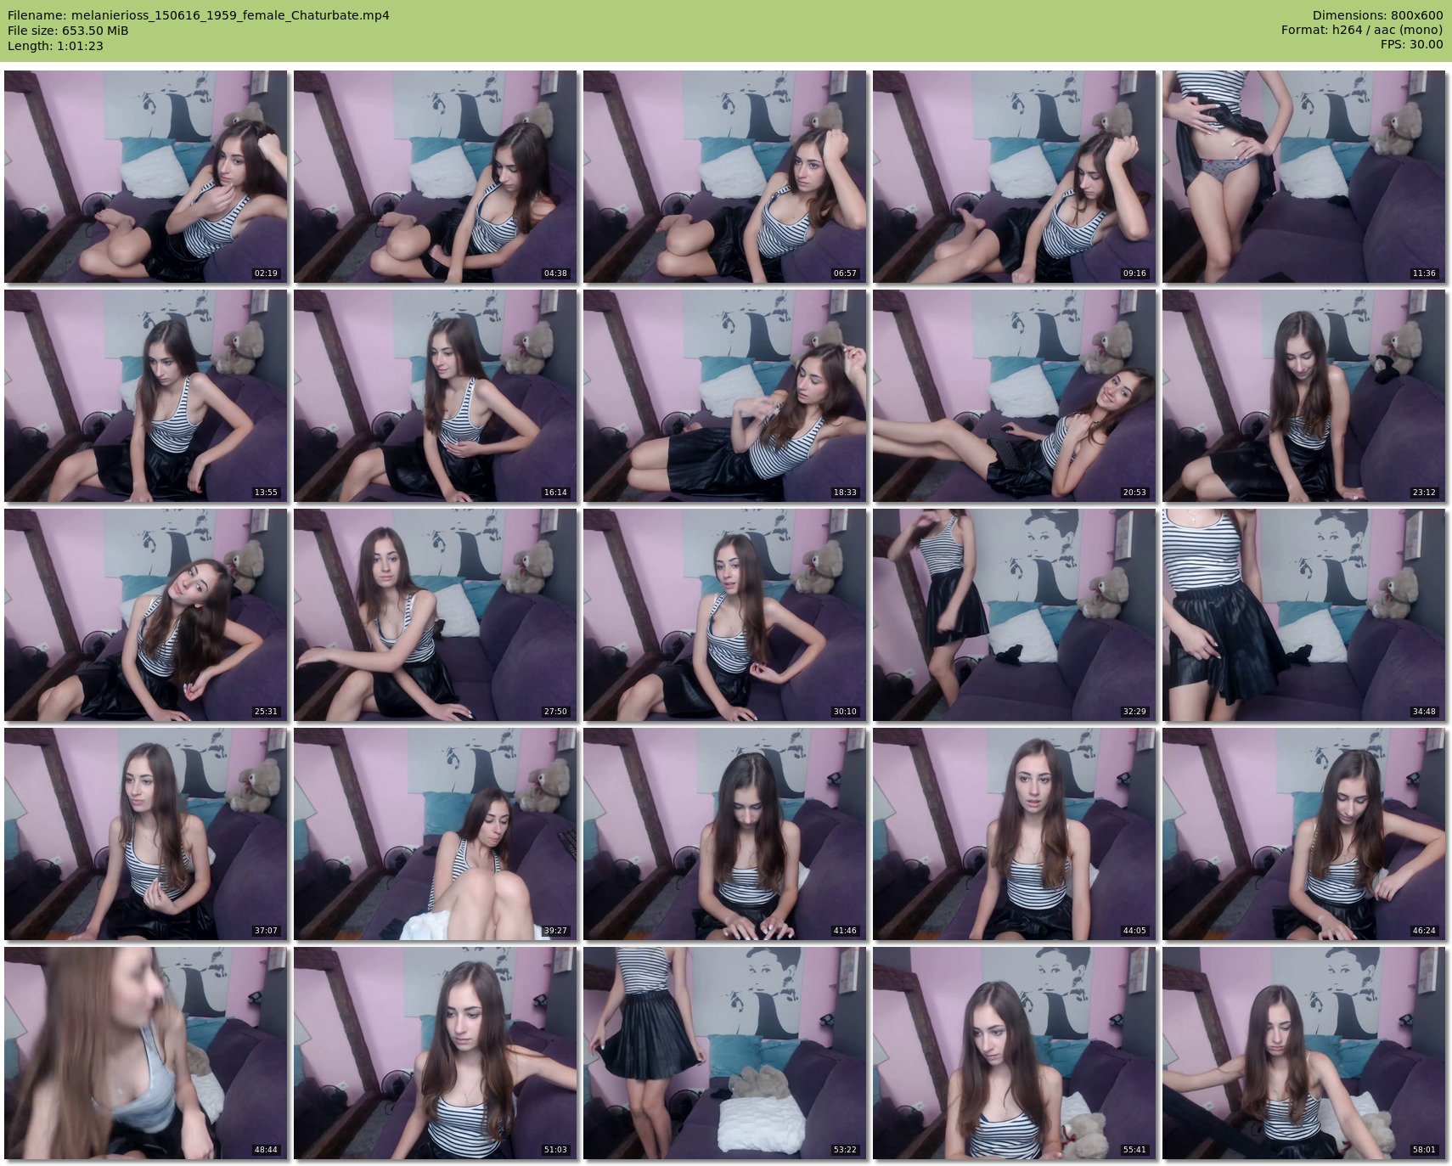This screenshot has height=1166, width=1452.
Task: Select the thumbnail timestamped 27:50
Action: (x=435, y=615)
